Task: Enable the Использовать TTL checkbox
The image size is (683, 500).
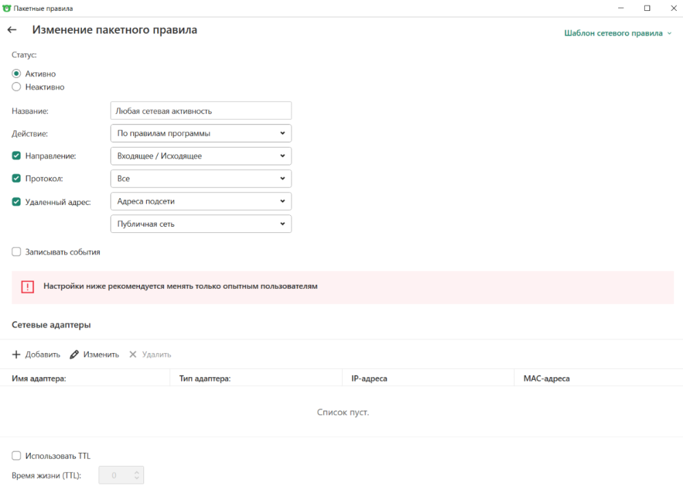Action: tap(16, 456)
